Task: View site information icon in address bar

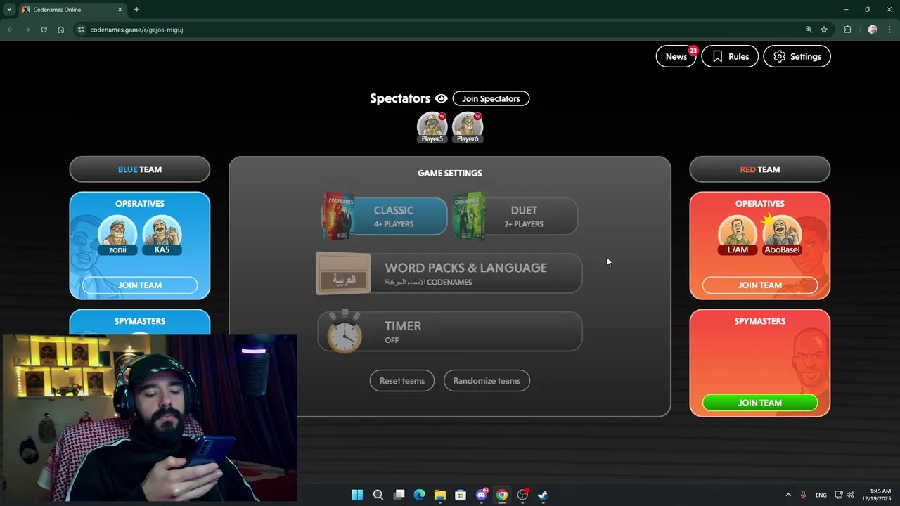Action: coord(80,30)
